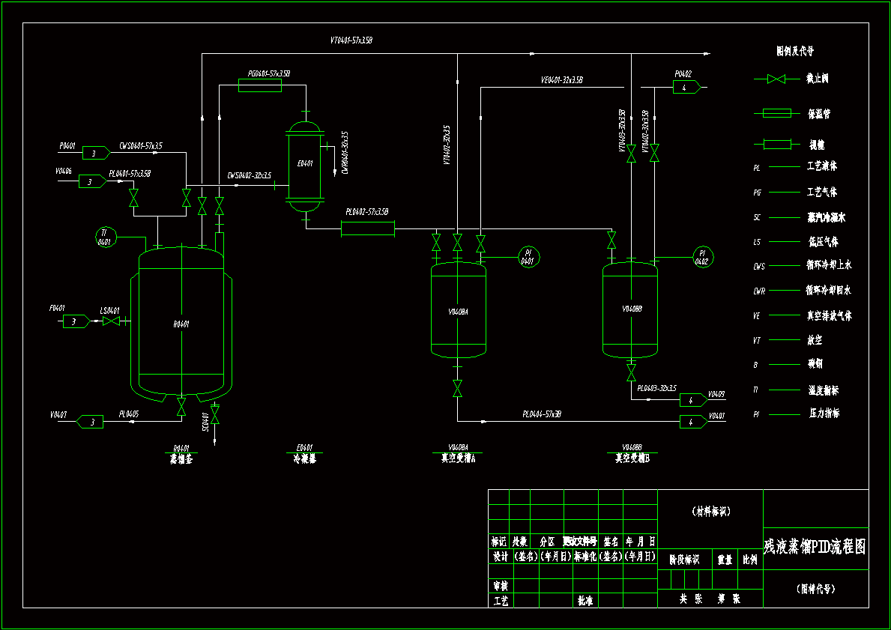Click the PL0404-57x3B pipe label

pyautogui.click(x=542, y=414)
